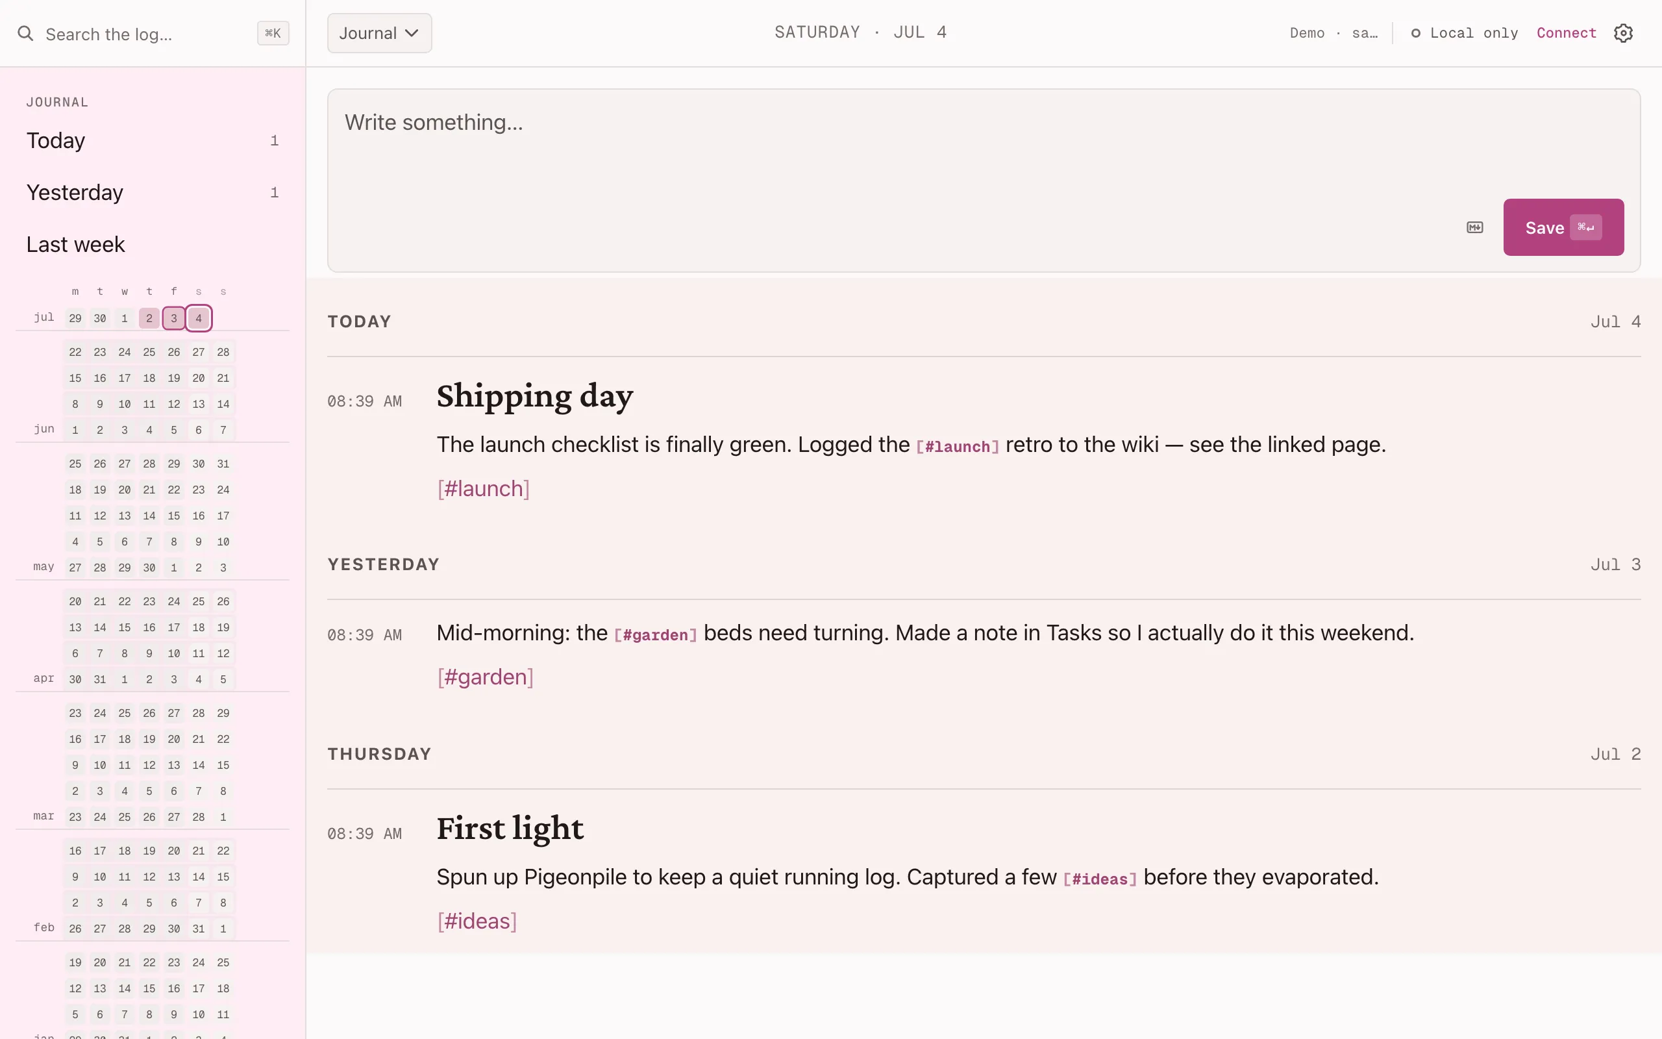This screenshot has width=1662, height=1039.
Task: Click the inline #launch tag in Shipping day text
Action: tap(958, 447)
